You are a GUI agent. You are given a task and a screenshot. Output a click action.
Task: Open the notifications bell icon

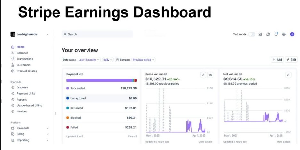(276, 34)
